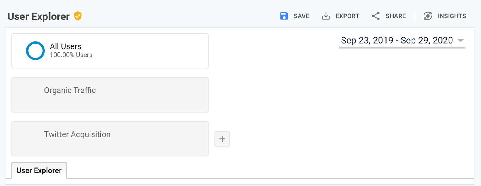This screenshot has height=186, width=481.
Task: Click the User Explorer page heading
Action: coord(38,16)
